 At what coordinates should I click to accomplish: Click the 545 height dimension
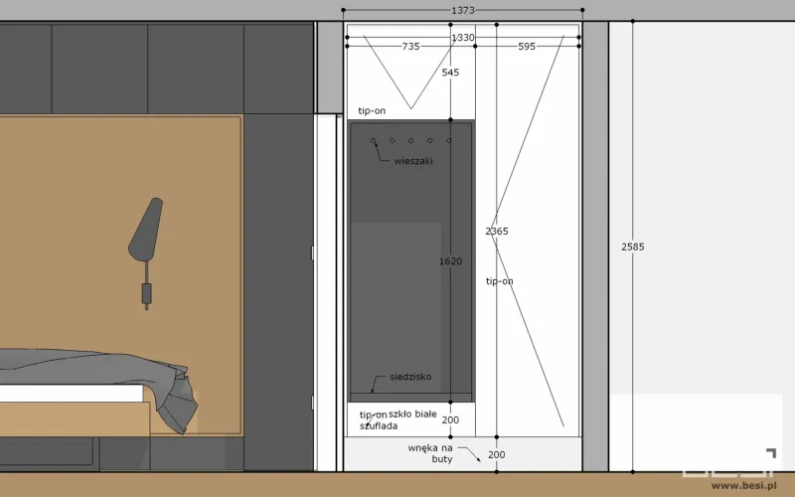click(x=450, y=73)
